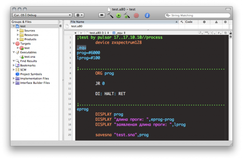Image resolution: width=243 pixels, height=160 pixels.
Task: Select test.a80 in the file list
Action: coord(76,26)
